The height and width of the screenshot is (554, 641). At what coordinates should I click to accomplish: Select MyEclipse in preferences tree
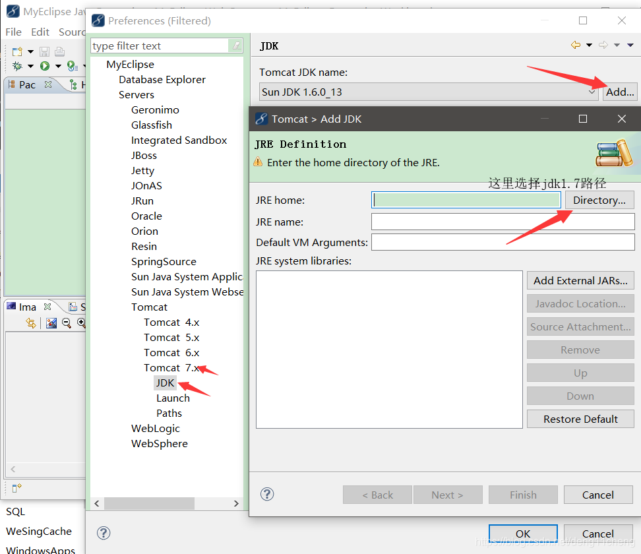coord(130,65)
